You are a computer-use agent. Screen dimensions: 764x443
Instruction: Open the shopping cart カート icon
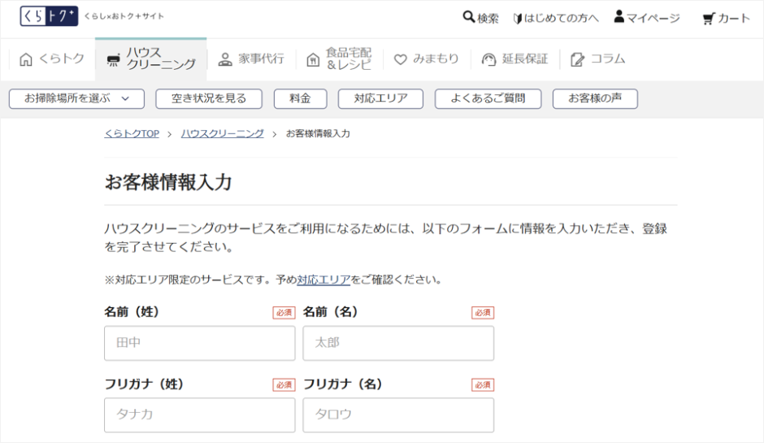(x=709, y=18)
